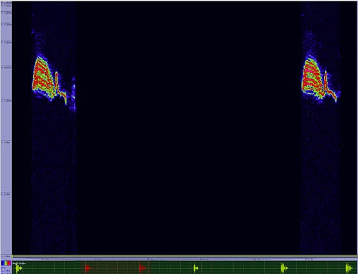Click the rainbow color palette icon
The image size is (358, 274).
coord(6,263)
